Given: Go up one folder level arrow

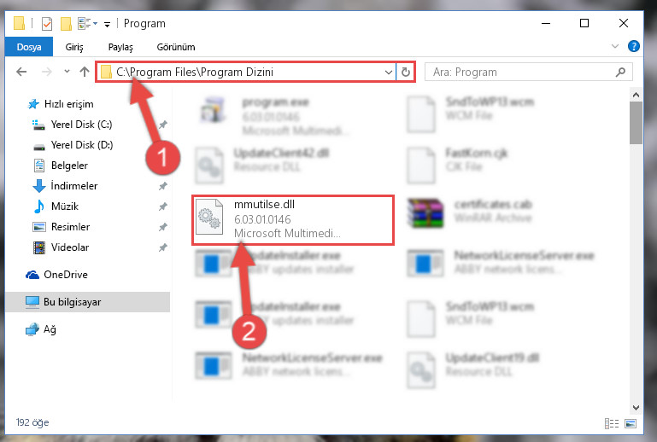Looking at the screenshot, I should coord(85,72).
